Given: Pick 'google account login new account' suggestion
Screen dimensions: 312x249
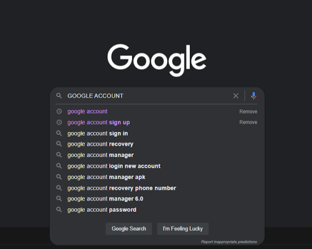Looking at the screenshot, I should click(157, 166).
